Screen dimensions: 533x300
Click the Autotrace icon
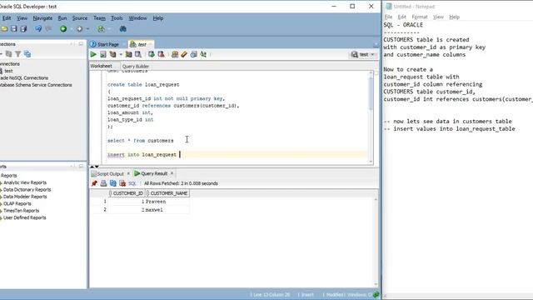[x=128, y=54]
